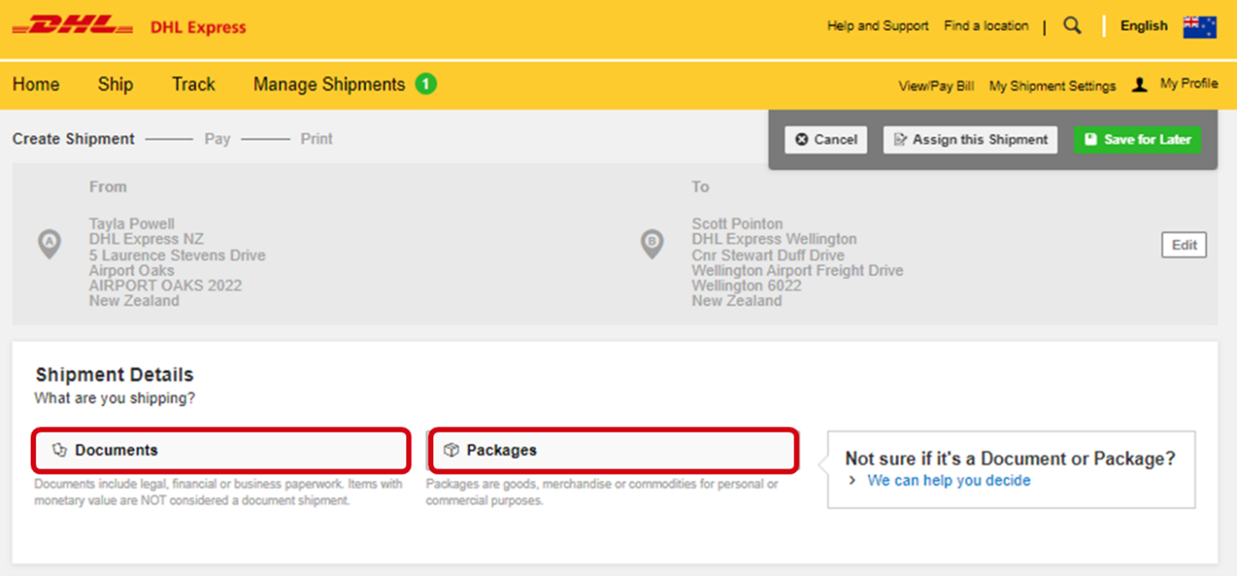Click the Cnr Stewart Duff Drive line
1237x576 pixels.
point(769,255)
